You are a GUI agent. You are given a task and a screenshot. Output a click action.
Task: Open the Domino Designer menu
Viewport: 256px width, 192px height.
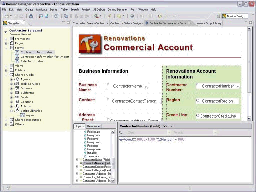117,10
